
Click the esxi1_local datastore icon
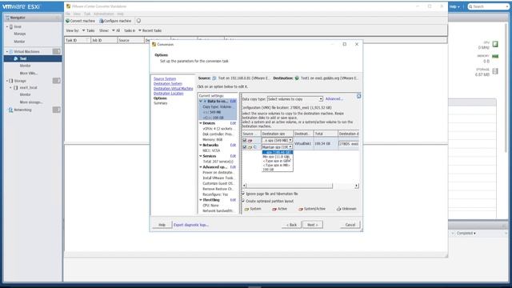(16, 88)
